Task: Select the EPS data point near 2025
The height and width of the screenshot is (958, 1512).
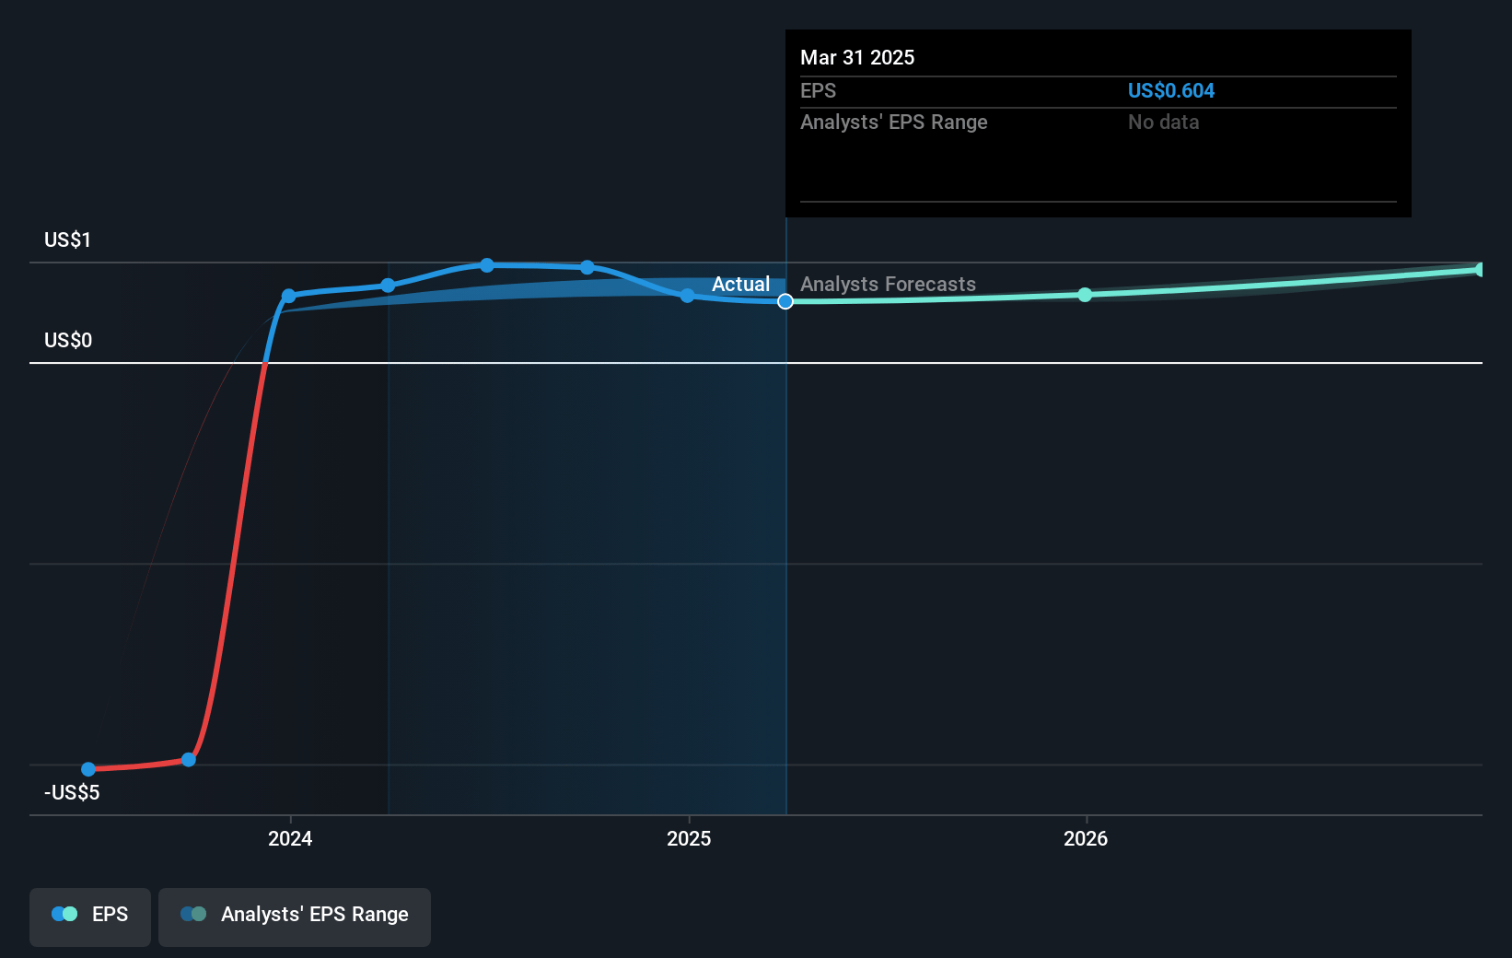Action: (687, 296)
